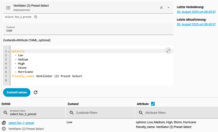The image size is (218, 132).
Task: Click the Zustand field showing Low
Action: (x=88, y=29)
